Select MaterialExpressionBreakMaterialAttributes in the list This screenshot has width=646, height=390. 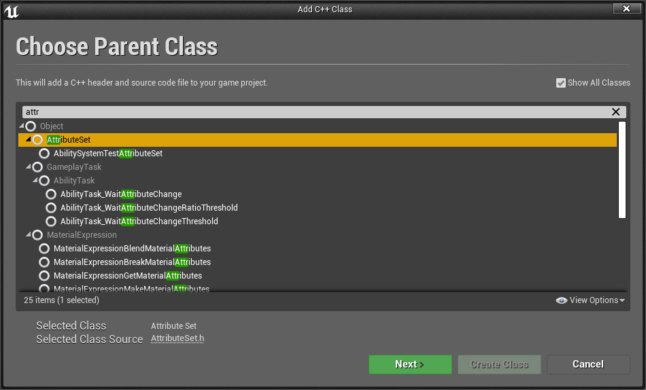pos(132,262)
